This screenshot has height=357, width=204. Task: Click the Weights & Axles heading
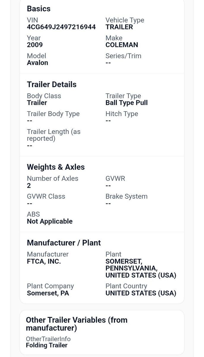(56, 167)
